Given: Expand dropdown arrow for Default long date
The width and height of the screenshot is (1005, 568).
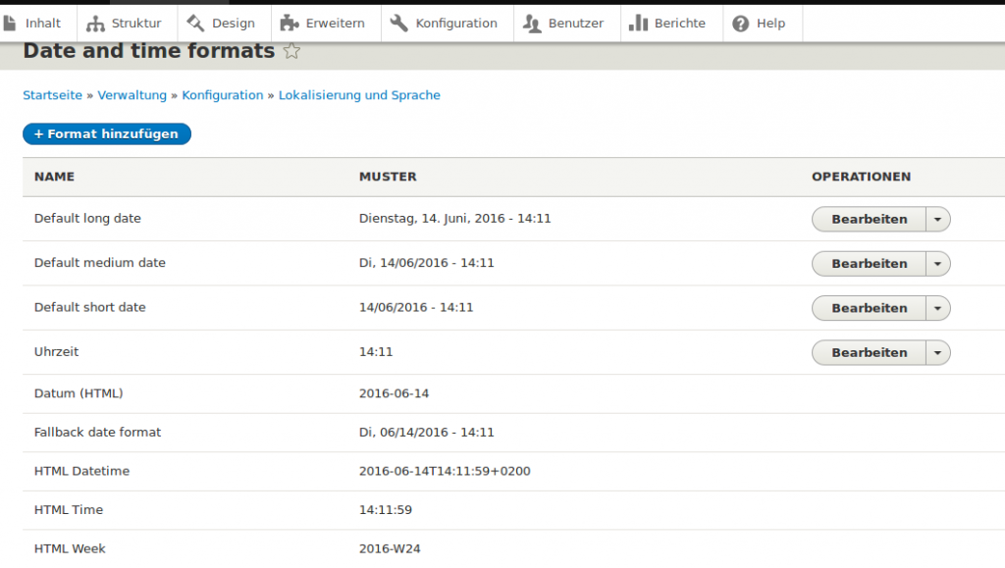Looking at the screenshot, I should [938, 220].
